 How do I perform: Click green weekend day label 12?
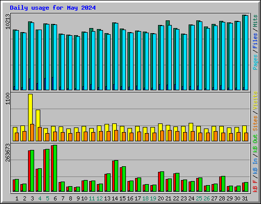point(99,198)
